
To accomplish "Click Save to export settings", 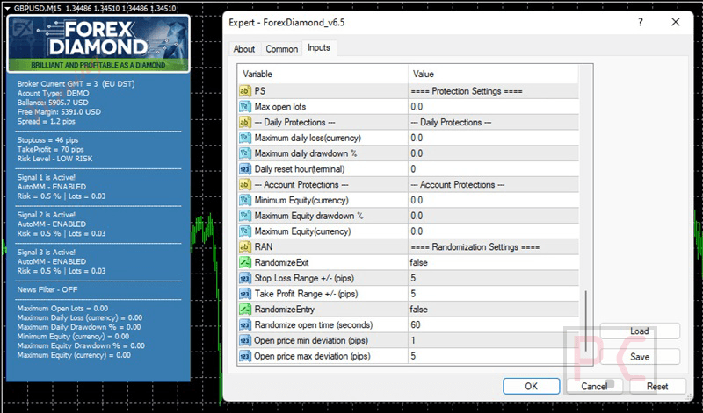I will 640,357.
